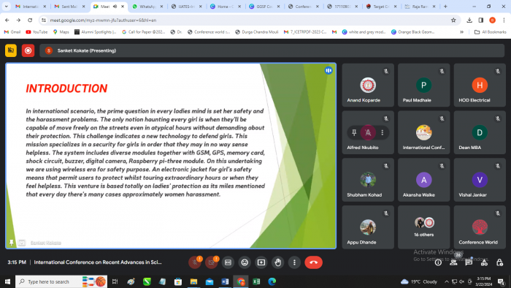Click the red leave call button

click(313, 262)
